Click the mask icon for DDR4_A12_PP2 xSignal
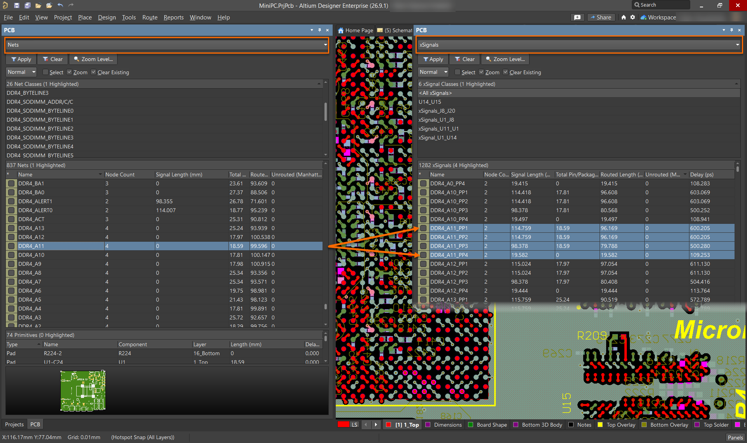Image resolution: width=747 pixels, height=443 pixels. 423,273
